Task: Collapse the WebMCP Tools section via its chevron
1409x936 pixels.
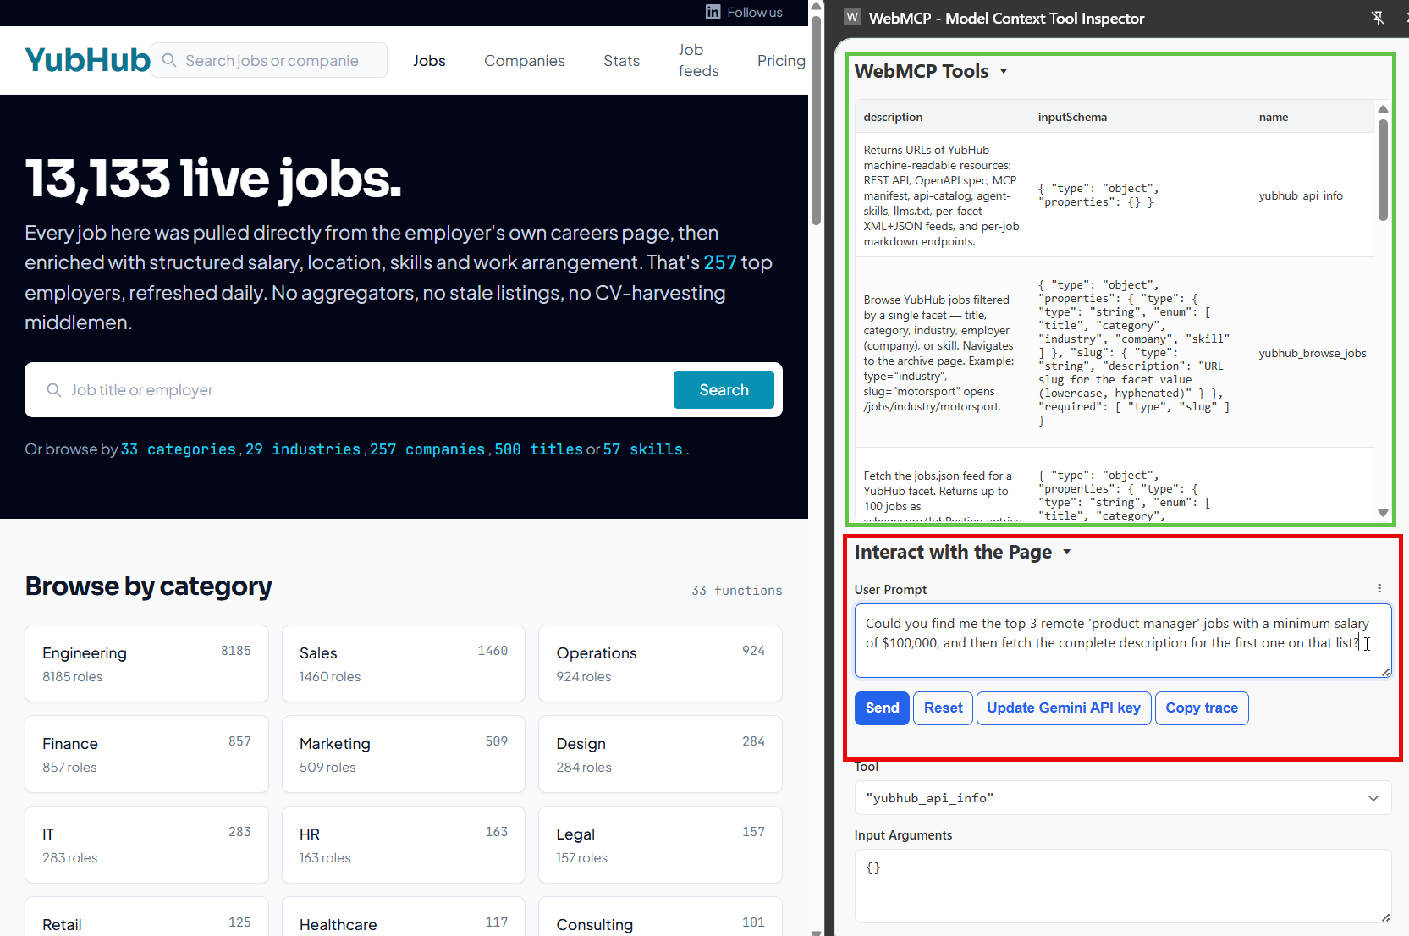Action: (x=1004, y=71)
